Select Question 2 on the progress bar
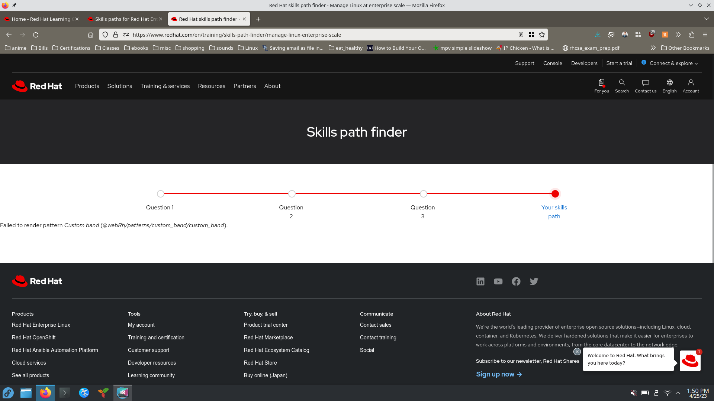This screenshot has height=401, width=714. click(x=292, y=193)
